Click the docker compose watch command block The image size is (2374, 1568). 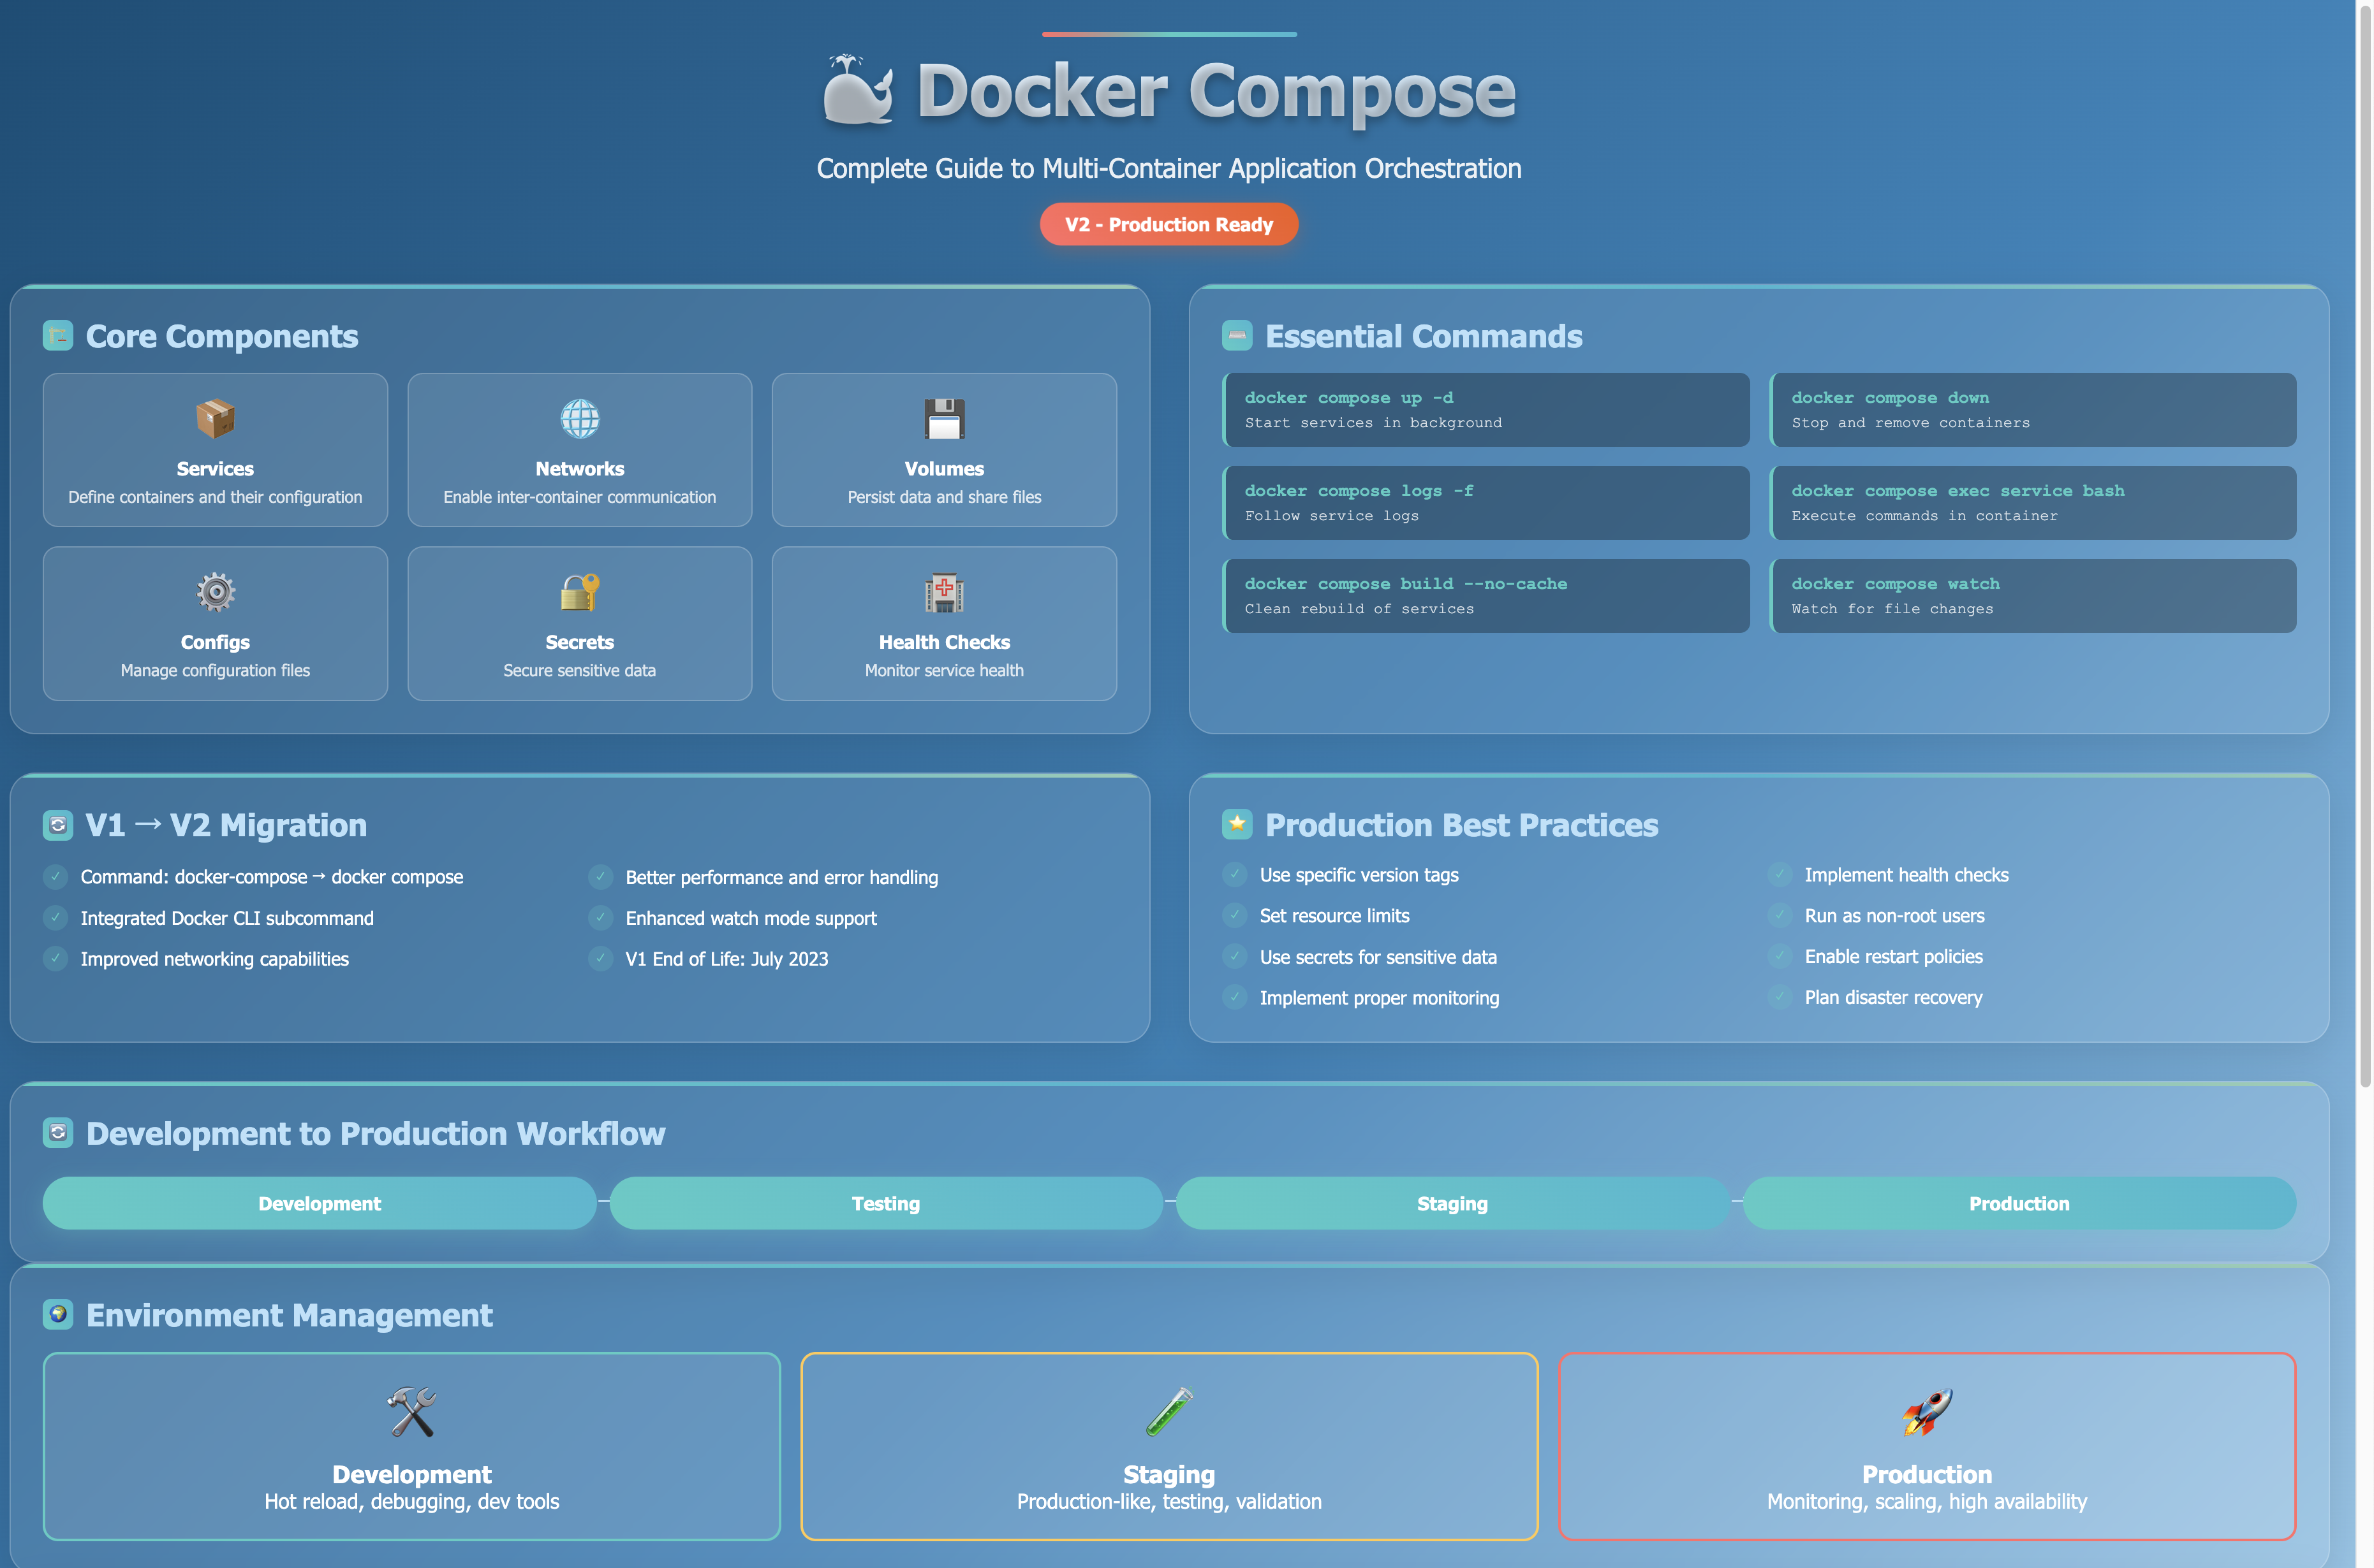click(x=2032, y=595)
